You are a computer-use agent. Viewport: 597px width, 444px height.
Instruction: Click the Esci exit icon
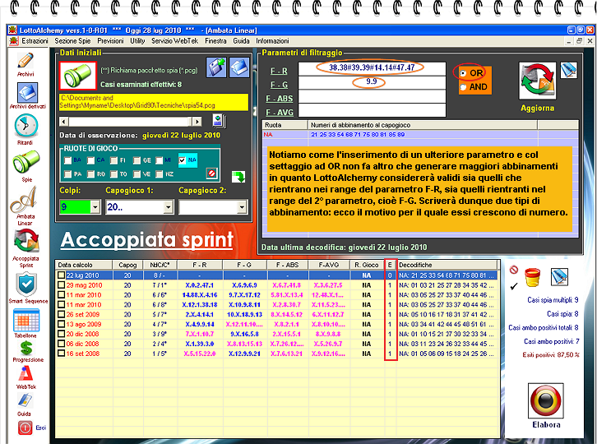coord(25,428)
